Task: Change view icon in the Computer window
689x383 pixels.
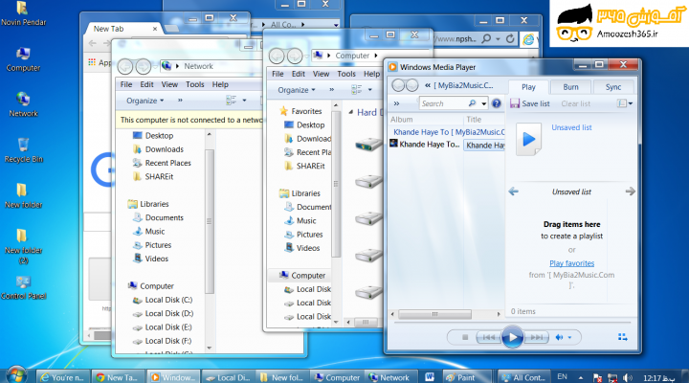Action: 356,90
